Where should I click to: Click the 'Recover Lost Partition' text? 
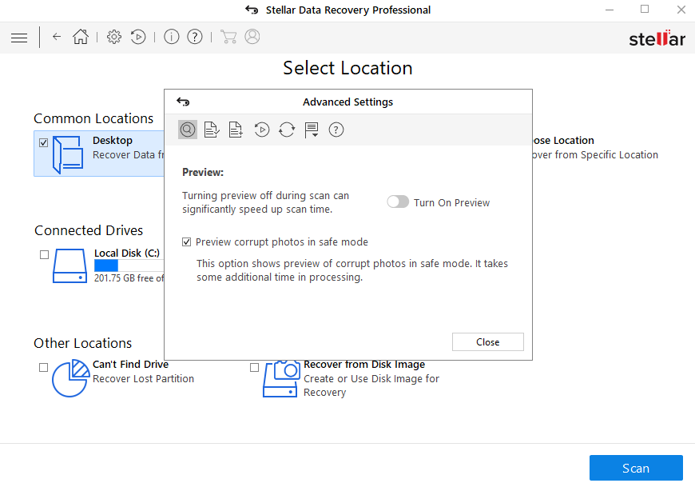click(143, 379)
